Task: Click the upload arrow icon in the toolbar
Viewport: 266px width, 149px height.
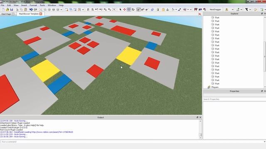Action: (238, 10)
